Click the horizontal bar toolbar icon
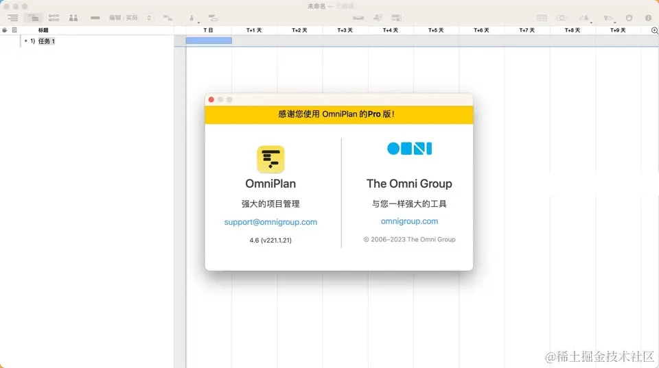This screenshot has height=368, width=659. click(95, 18)
